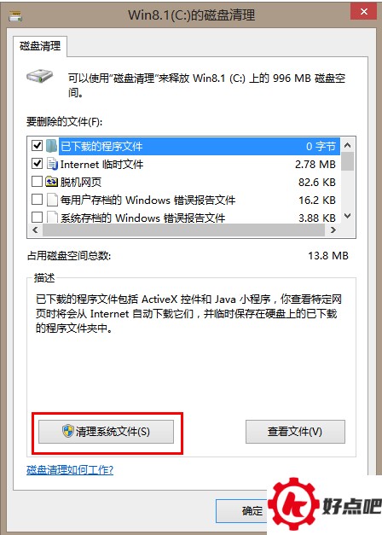Select 每用户存档的 Windows 错误报告文件 file icon

pyautogui.click(x=52, y=200)
